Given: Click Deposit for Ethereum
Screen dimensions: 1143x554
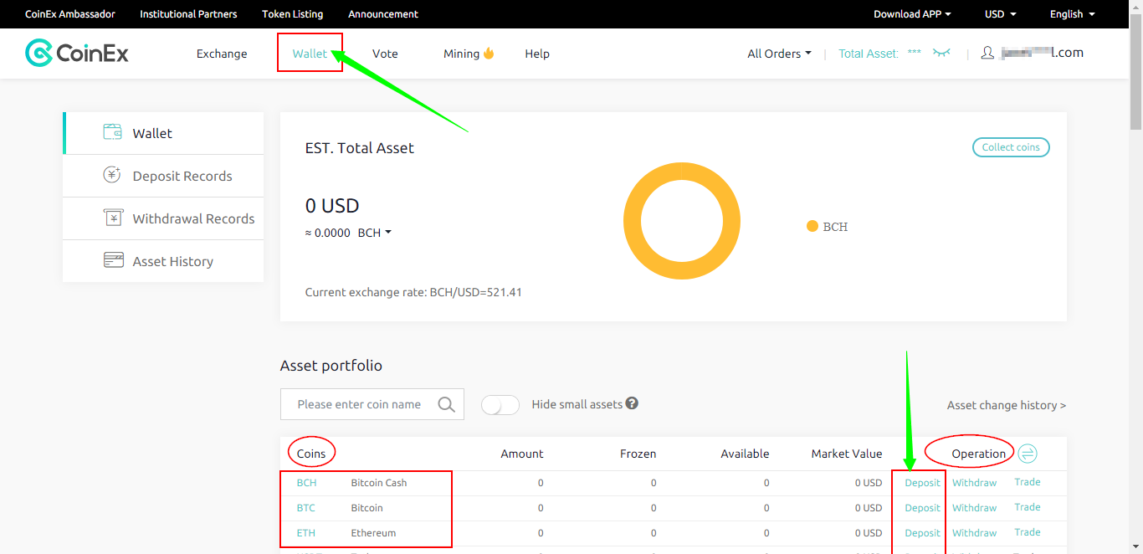Looking at the screenshot, I should [x=923, y=533].
